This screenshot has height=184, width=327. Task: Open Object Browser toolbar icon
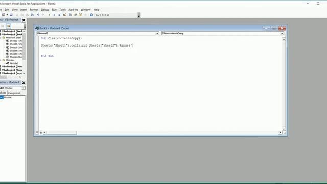pos(81,15)
